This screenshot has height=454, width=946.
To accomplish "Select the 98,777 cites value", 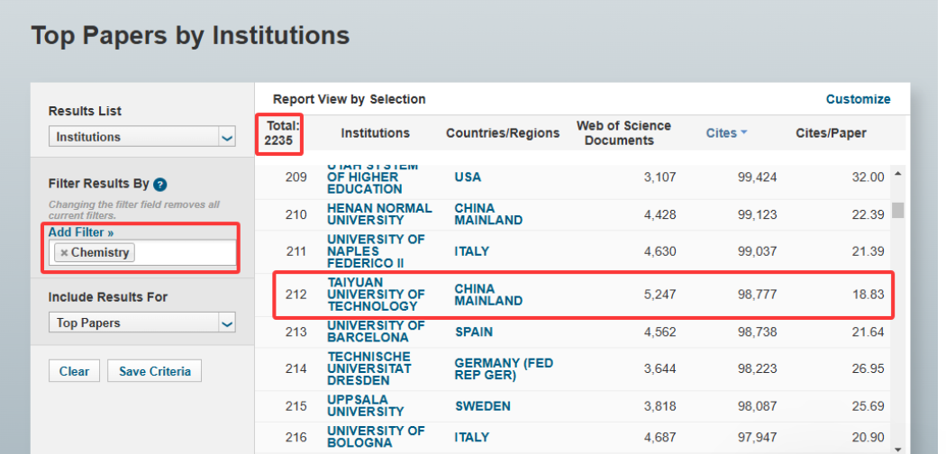I will 757,295.
